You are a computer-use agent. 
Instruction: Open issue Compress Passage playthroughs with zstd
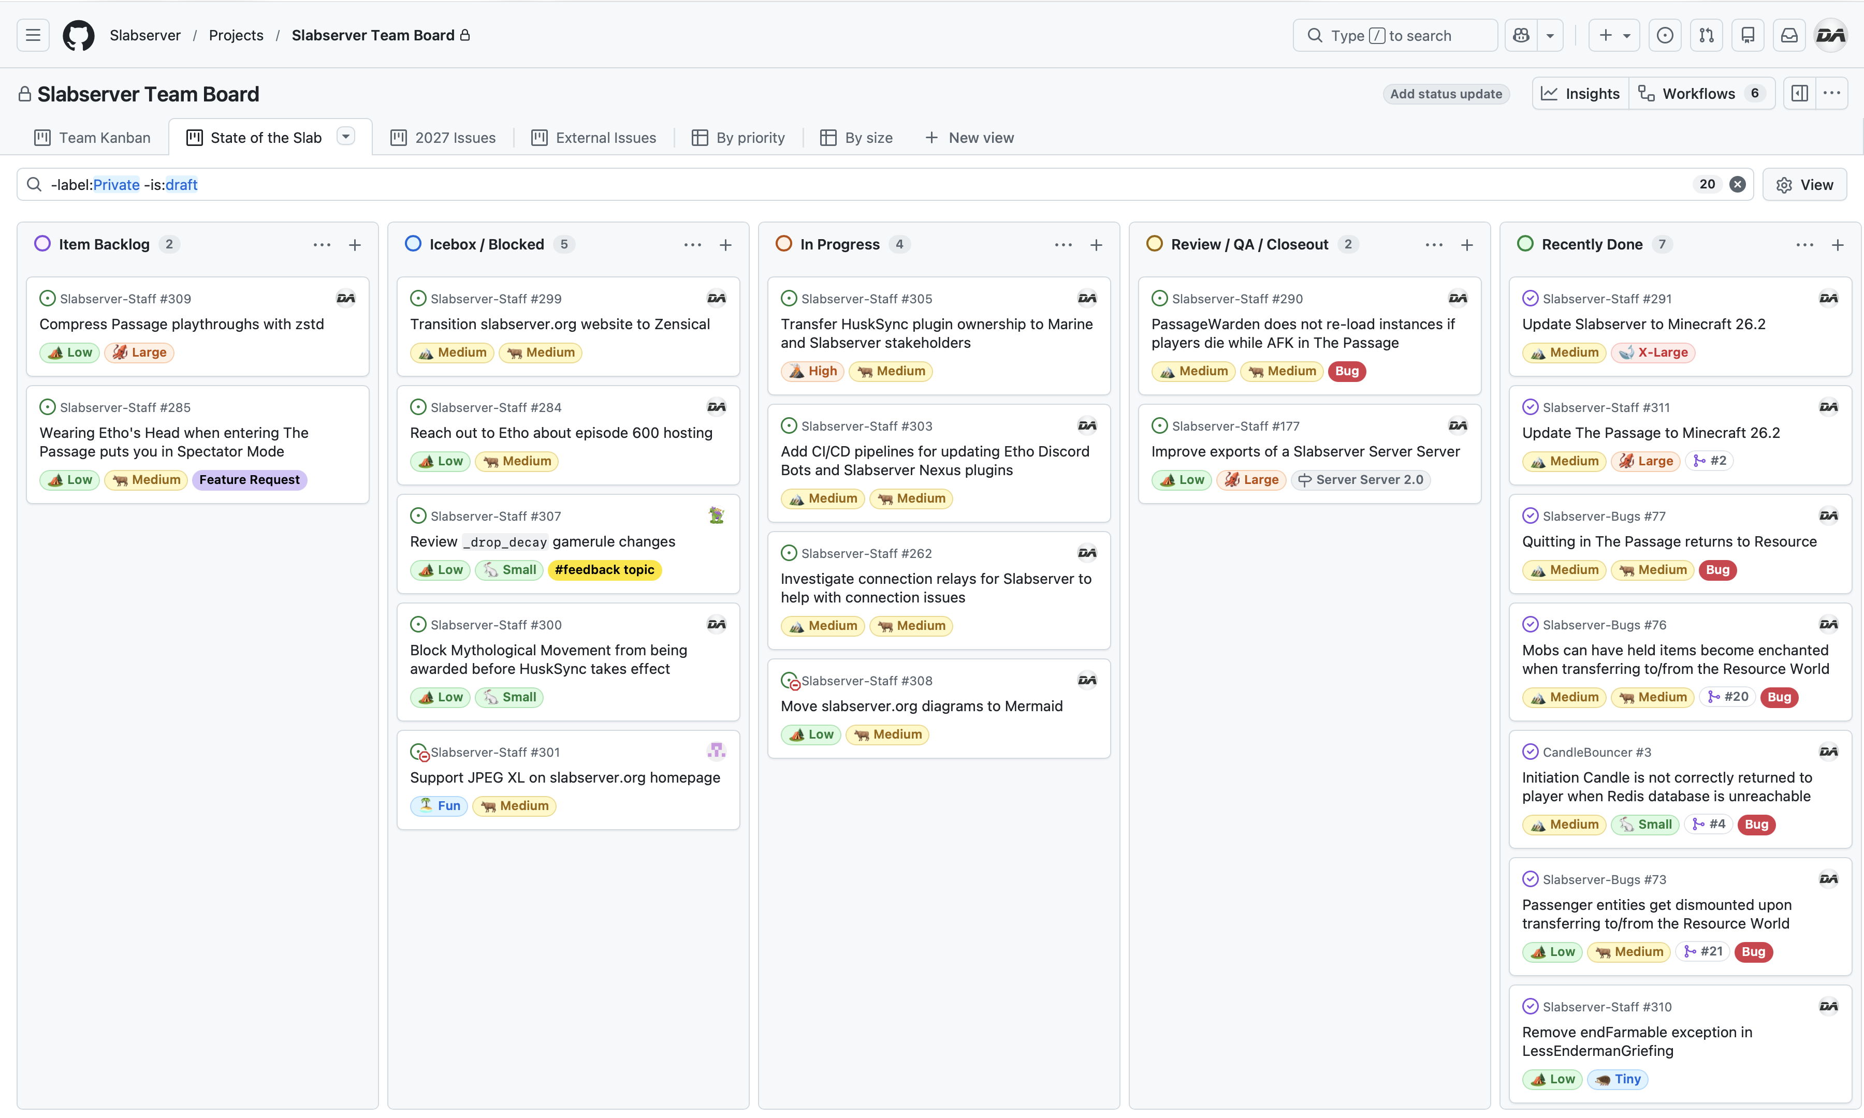point(182,324)
